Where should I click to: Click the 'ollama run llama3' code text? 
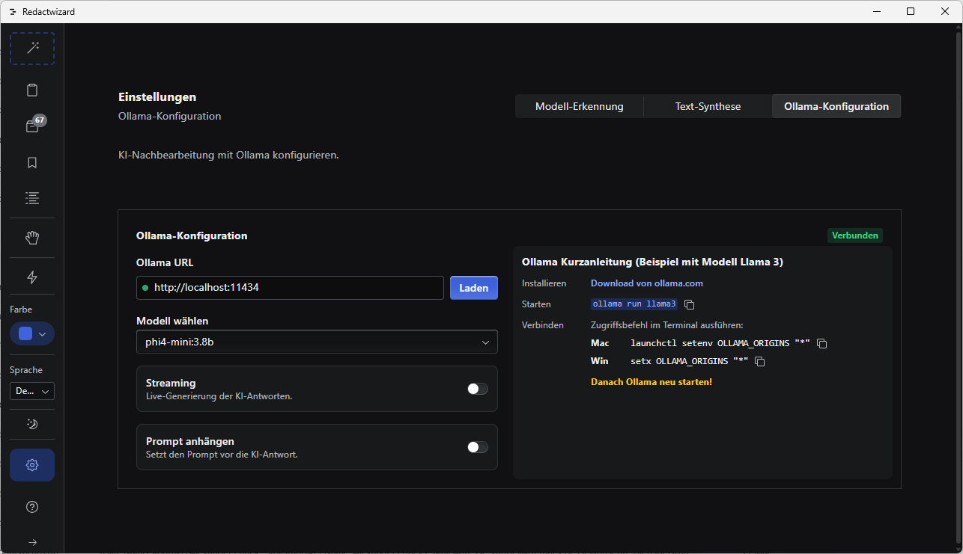coord(634,304)
